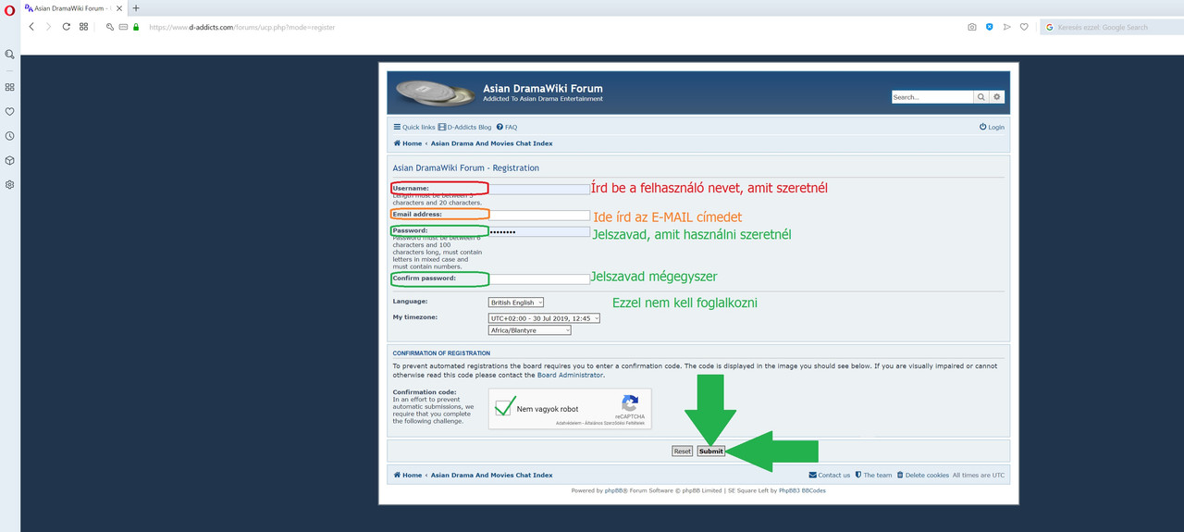Click the key icon in address bar
1184x532 pixels.
[x=110, y=27]
